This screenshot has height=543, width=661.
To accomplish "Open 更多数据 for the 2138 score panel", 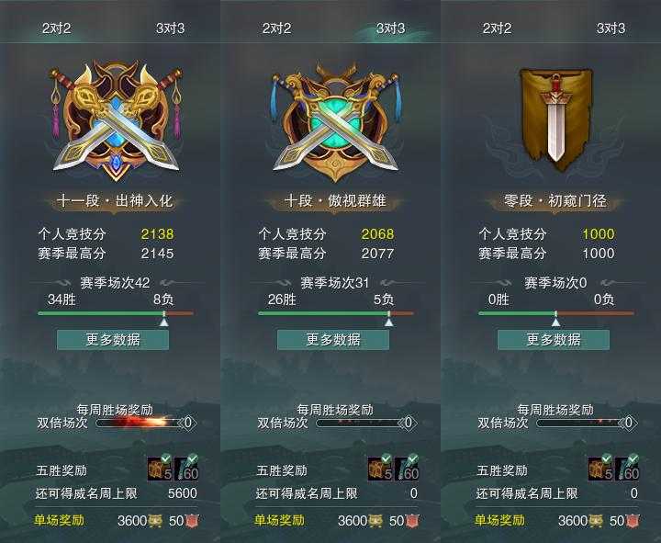I will (x=113, y=340).
